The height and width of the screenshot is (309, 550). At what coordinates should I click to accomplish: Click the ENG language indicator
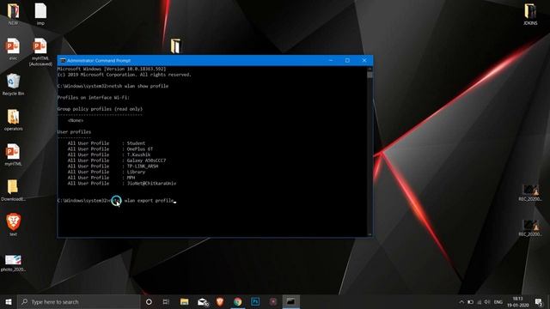click(498, 302)
